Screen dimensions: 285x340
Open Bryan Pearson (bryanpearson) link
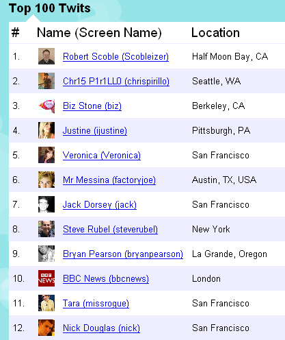pyautogui.click(x=123, y=254)
